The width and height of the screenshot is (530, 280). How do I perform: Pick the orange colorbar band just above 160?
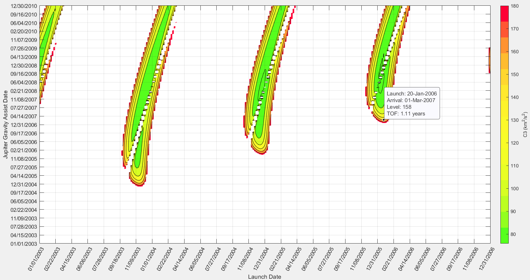(x=504, y=45)
